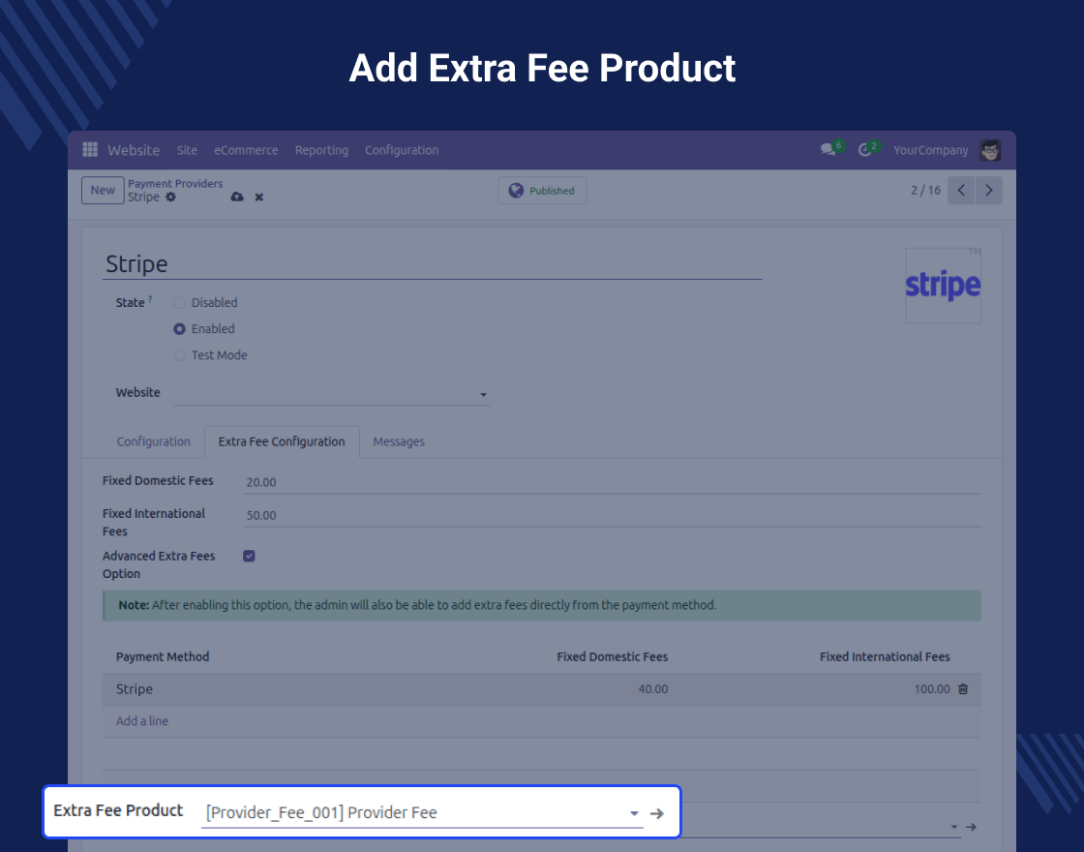This screenshot has width=1084, height=852.
Task: Click the Stripe gear settings icon
Action: [171, 197]
